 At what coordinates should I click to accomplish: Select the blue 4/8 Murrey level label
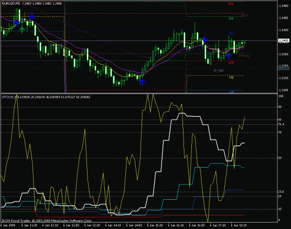point(231,34)
